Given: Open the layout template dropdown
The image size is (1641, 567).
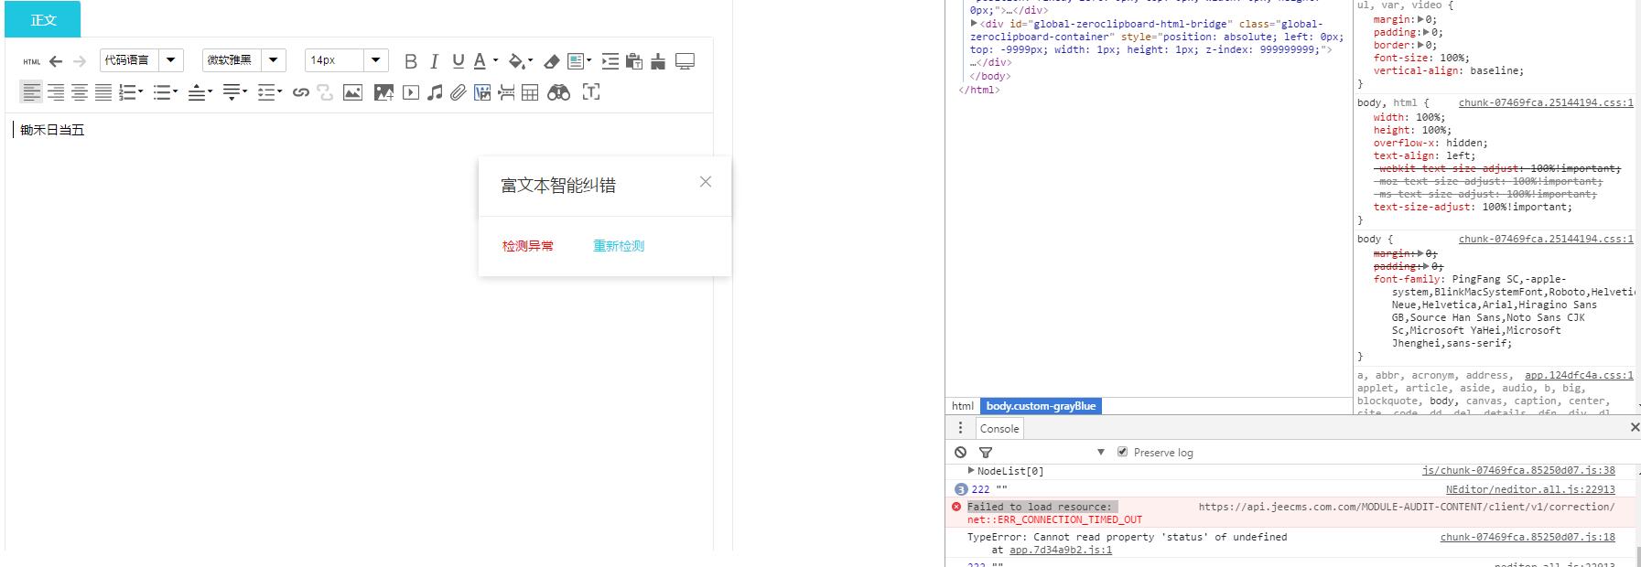Looking at the screenshot, I should 588,60.
